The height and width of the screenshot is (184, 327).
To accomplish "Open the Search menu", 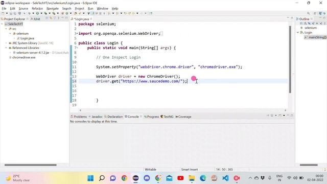I will (66, 9).
